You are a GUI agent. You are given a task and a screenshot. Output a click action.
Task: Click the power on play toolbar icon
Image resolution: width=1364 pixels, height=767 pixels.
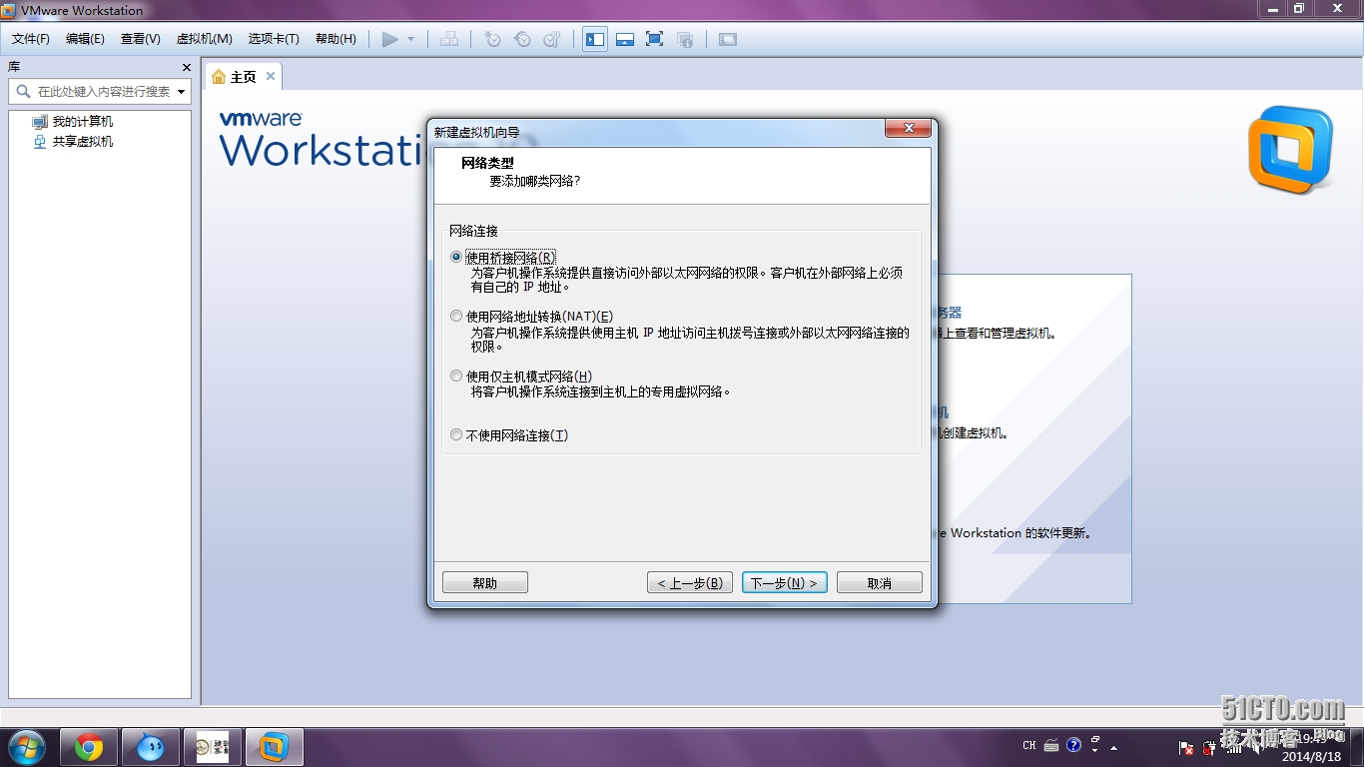(x=389, y=39)
